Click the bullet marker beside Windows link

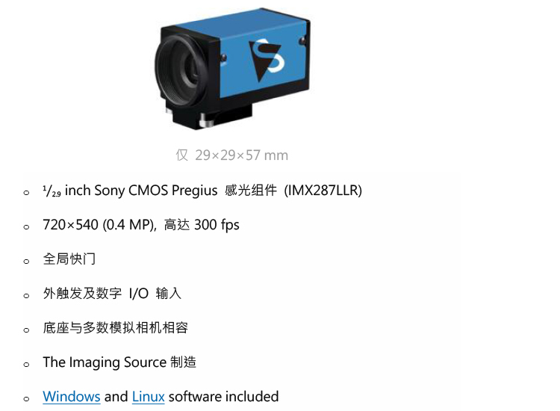click(26, 398)
